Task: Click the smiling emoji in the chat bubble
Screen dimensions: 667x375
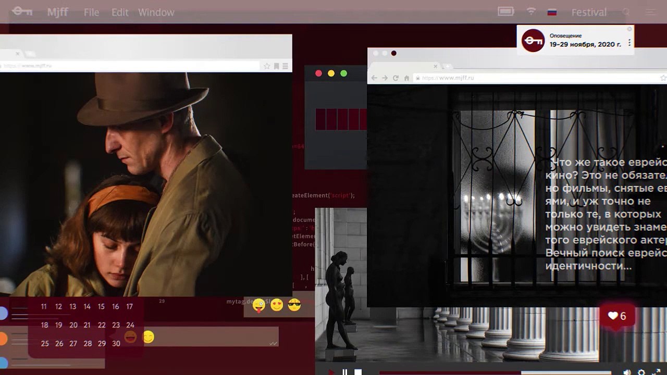Action: tap(149, 337)
